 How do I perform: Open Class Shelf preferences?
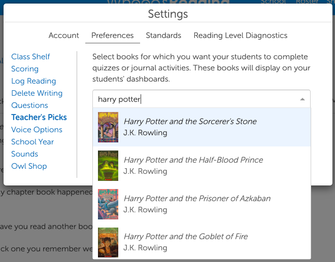(30, 57)
